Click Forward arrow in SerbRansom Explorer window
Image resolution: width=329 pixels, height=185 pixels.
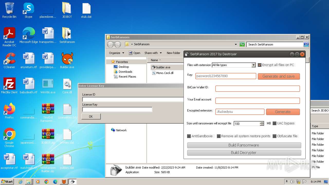pyautogui.click(x=117, y=44)
